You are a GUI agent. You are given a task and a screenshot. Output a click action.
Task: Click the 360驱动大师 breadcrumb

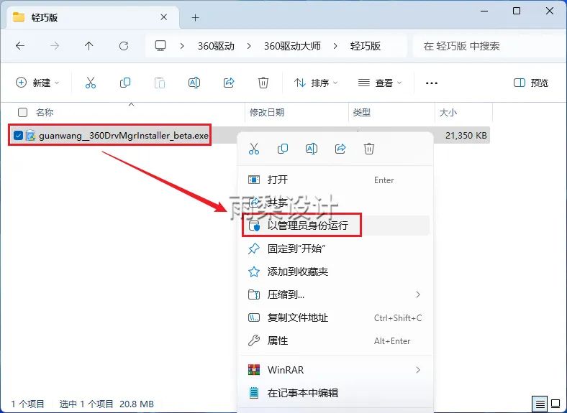292,46
